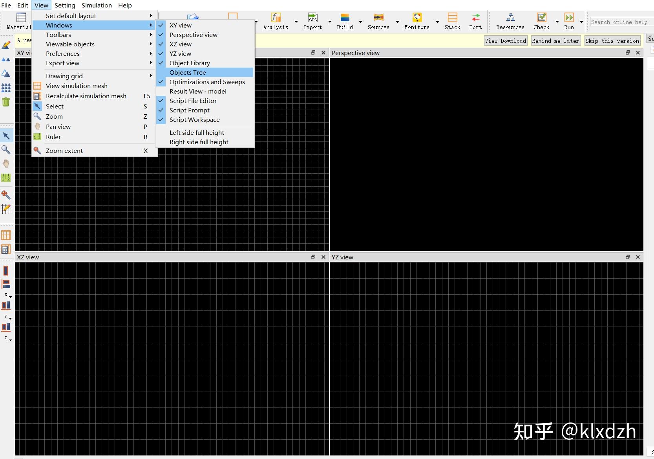Toggle XY view window visibility
The height and width of the screenshot is (459, 654).
click(205, 25)
